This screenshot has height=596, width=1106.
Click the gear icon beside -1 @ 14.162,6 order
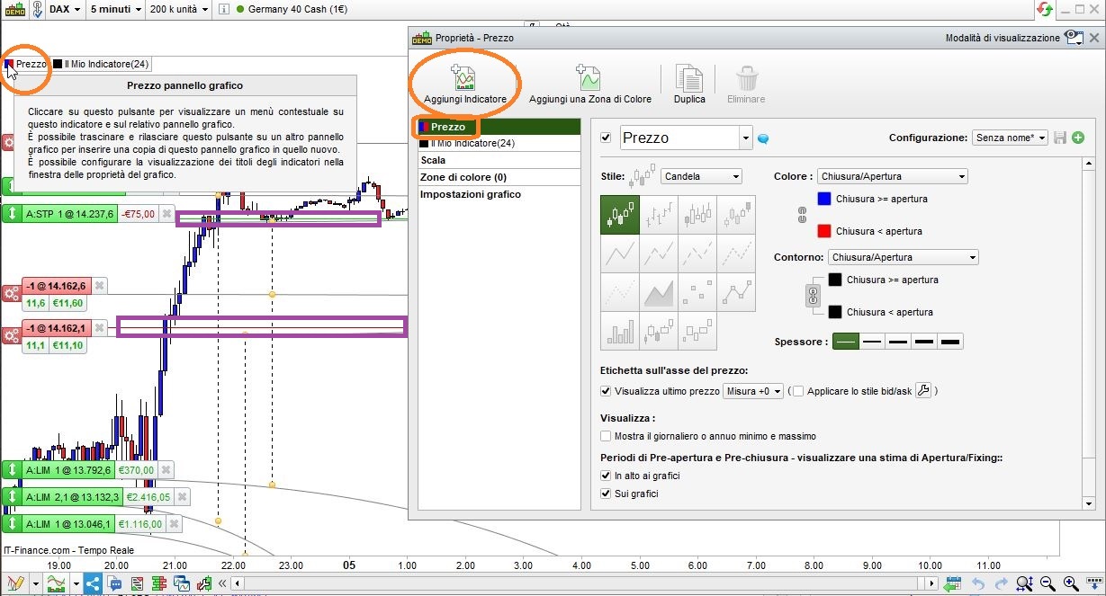11,293
